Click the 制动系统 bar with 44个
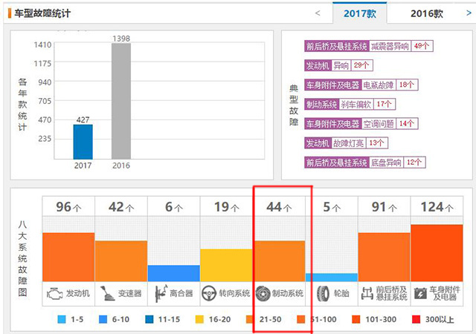 click(279, 261)
